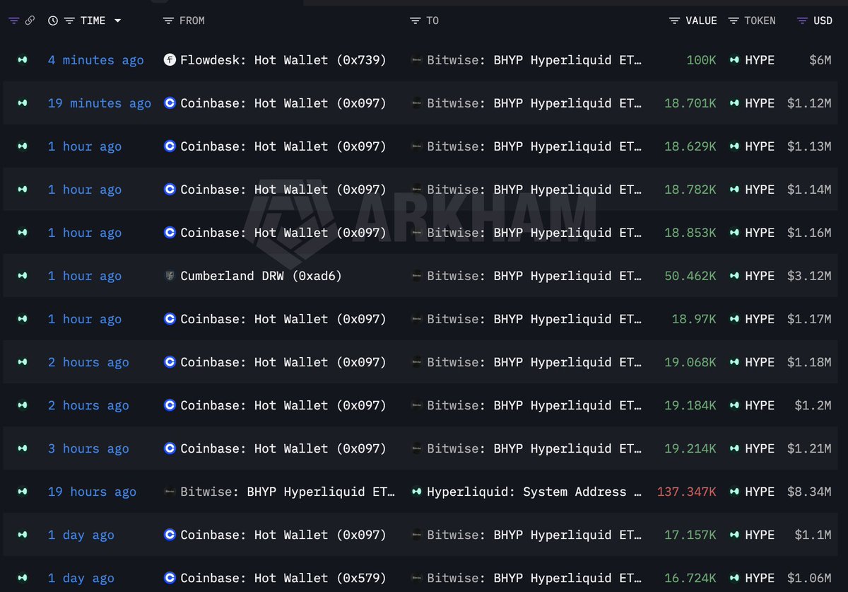Click HYPE token label in $1.1M row
This screenshot has width=848, height=592.
click(x=760, y=535)
